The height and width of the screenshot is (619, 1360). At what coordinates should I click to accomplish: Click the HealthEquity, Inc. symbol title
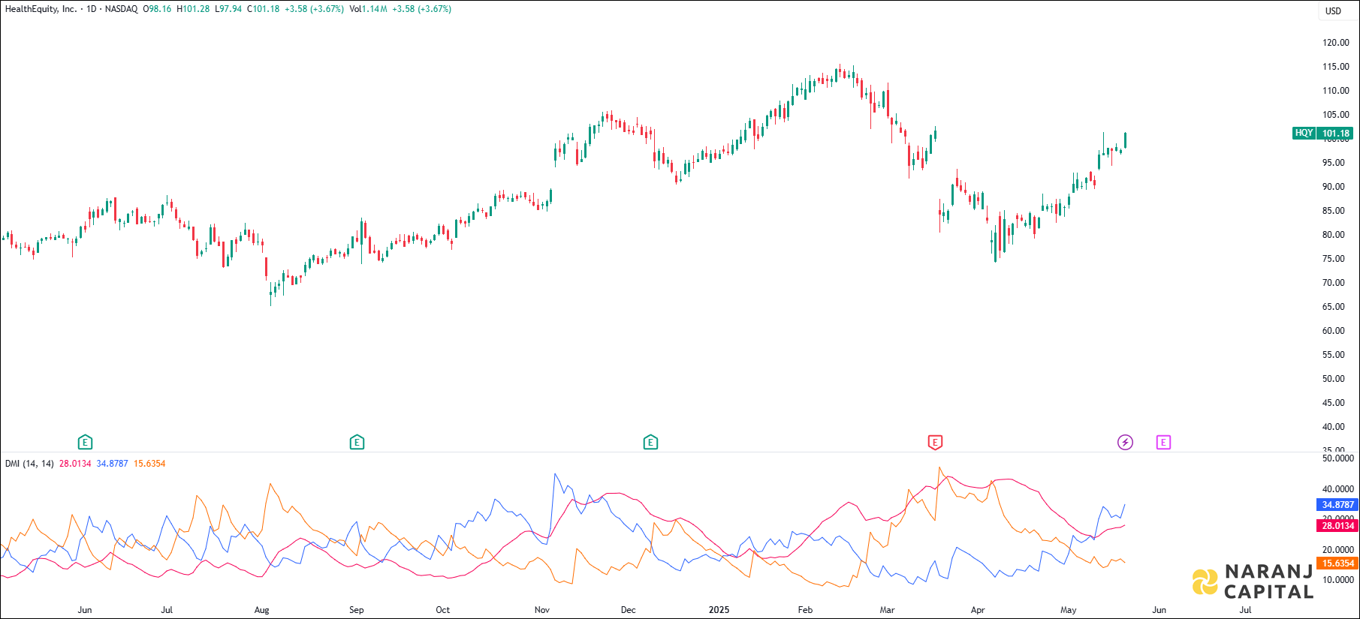(41, 9)
